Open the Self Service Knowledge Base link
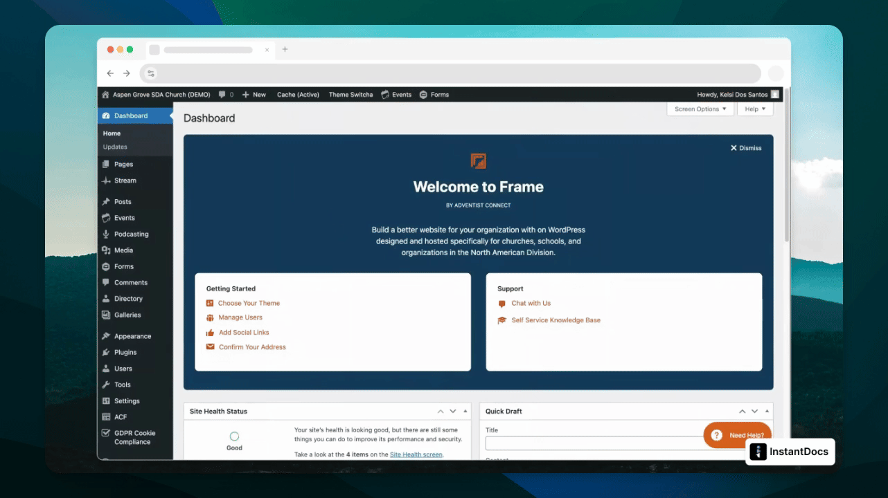The height and width of the screenshot is (498, 888). (x=556, y=320)
